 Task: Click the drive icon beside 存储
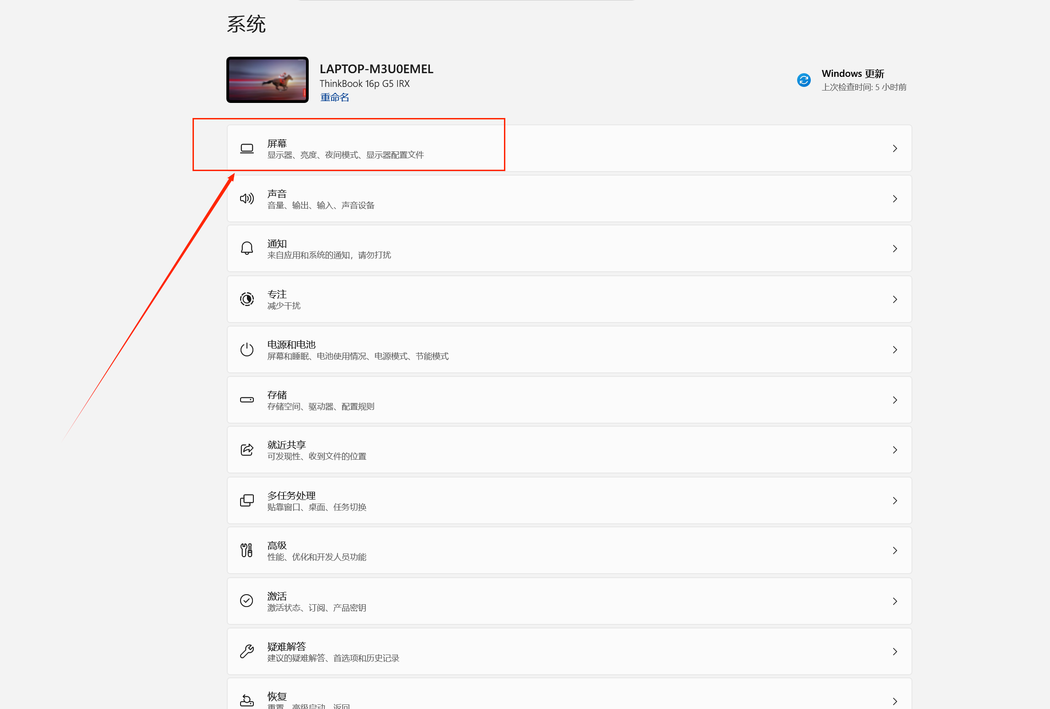point(247,400)
